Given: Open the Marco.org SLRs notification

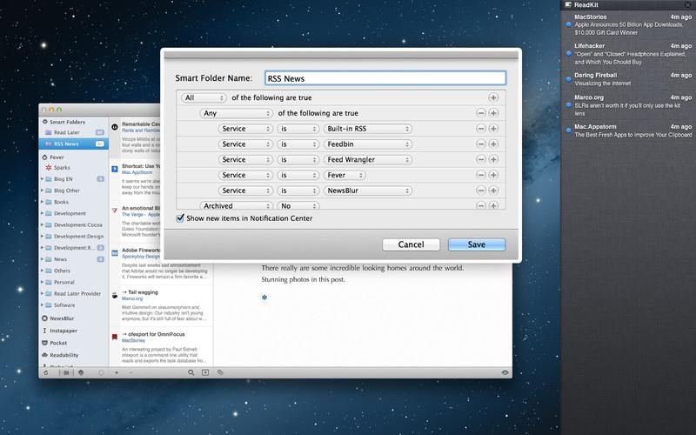Looking at the screenshot, I should 628,105.
